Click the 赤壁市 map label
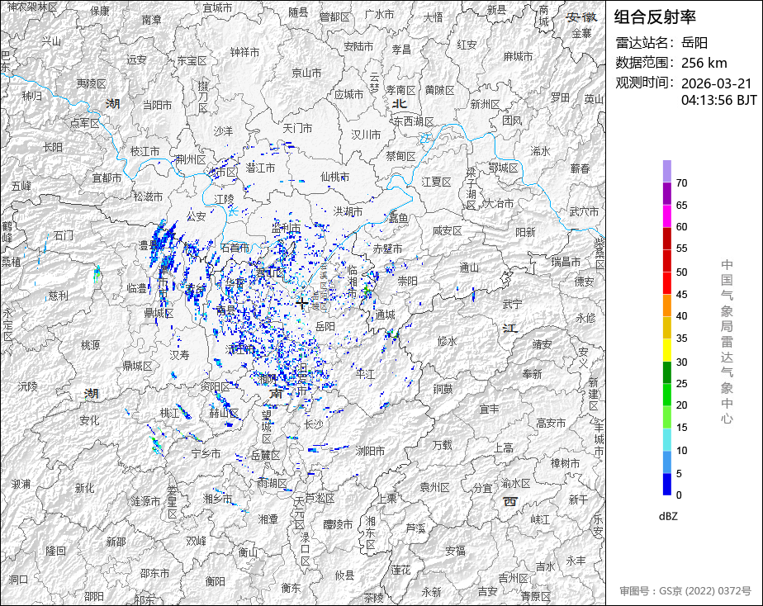The image size is (763, 606). (x=387, y=249)
